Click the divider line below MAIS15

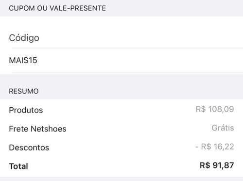127,72
